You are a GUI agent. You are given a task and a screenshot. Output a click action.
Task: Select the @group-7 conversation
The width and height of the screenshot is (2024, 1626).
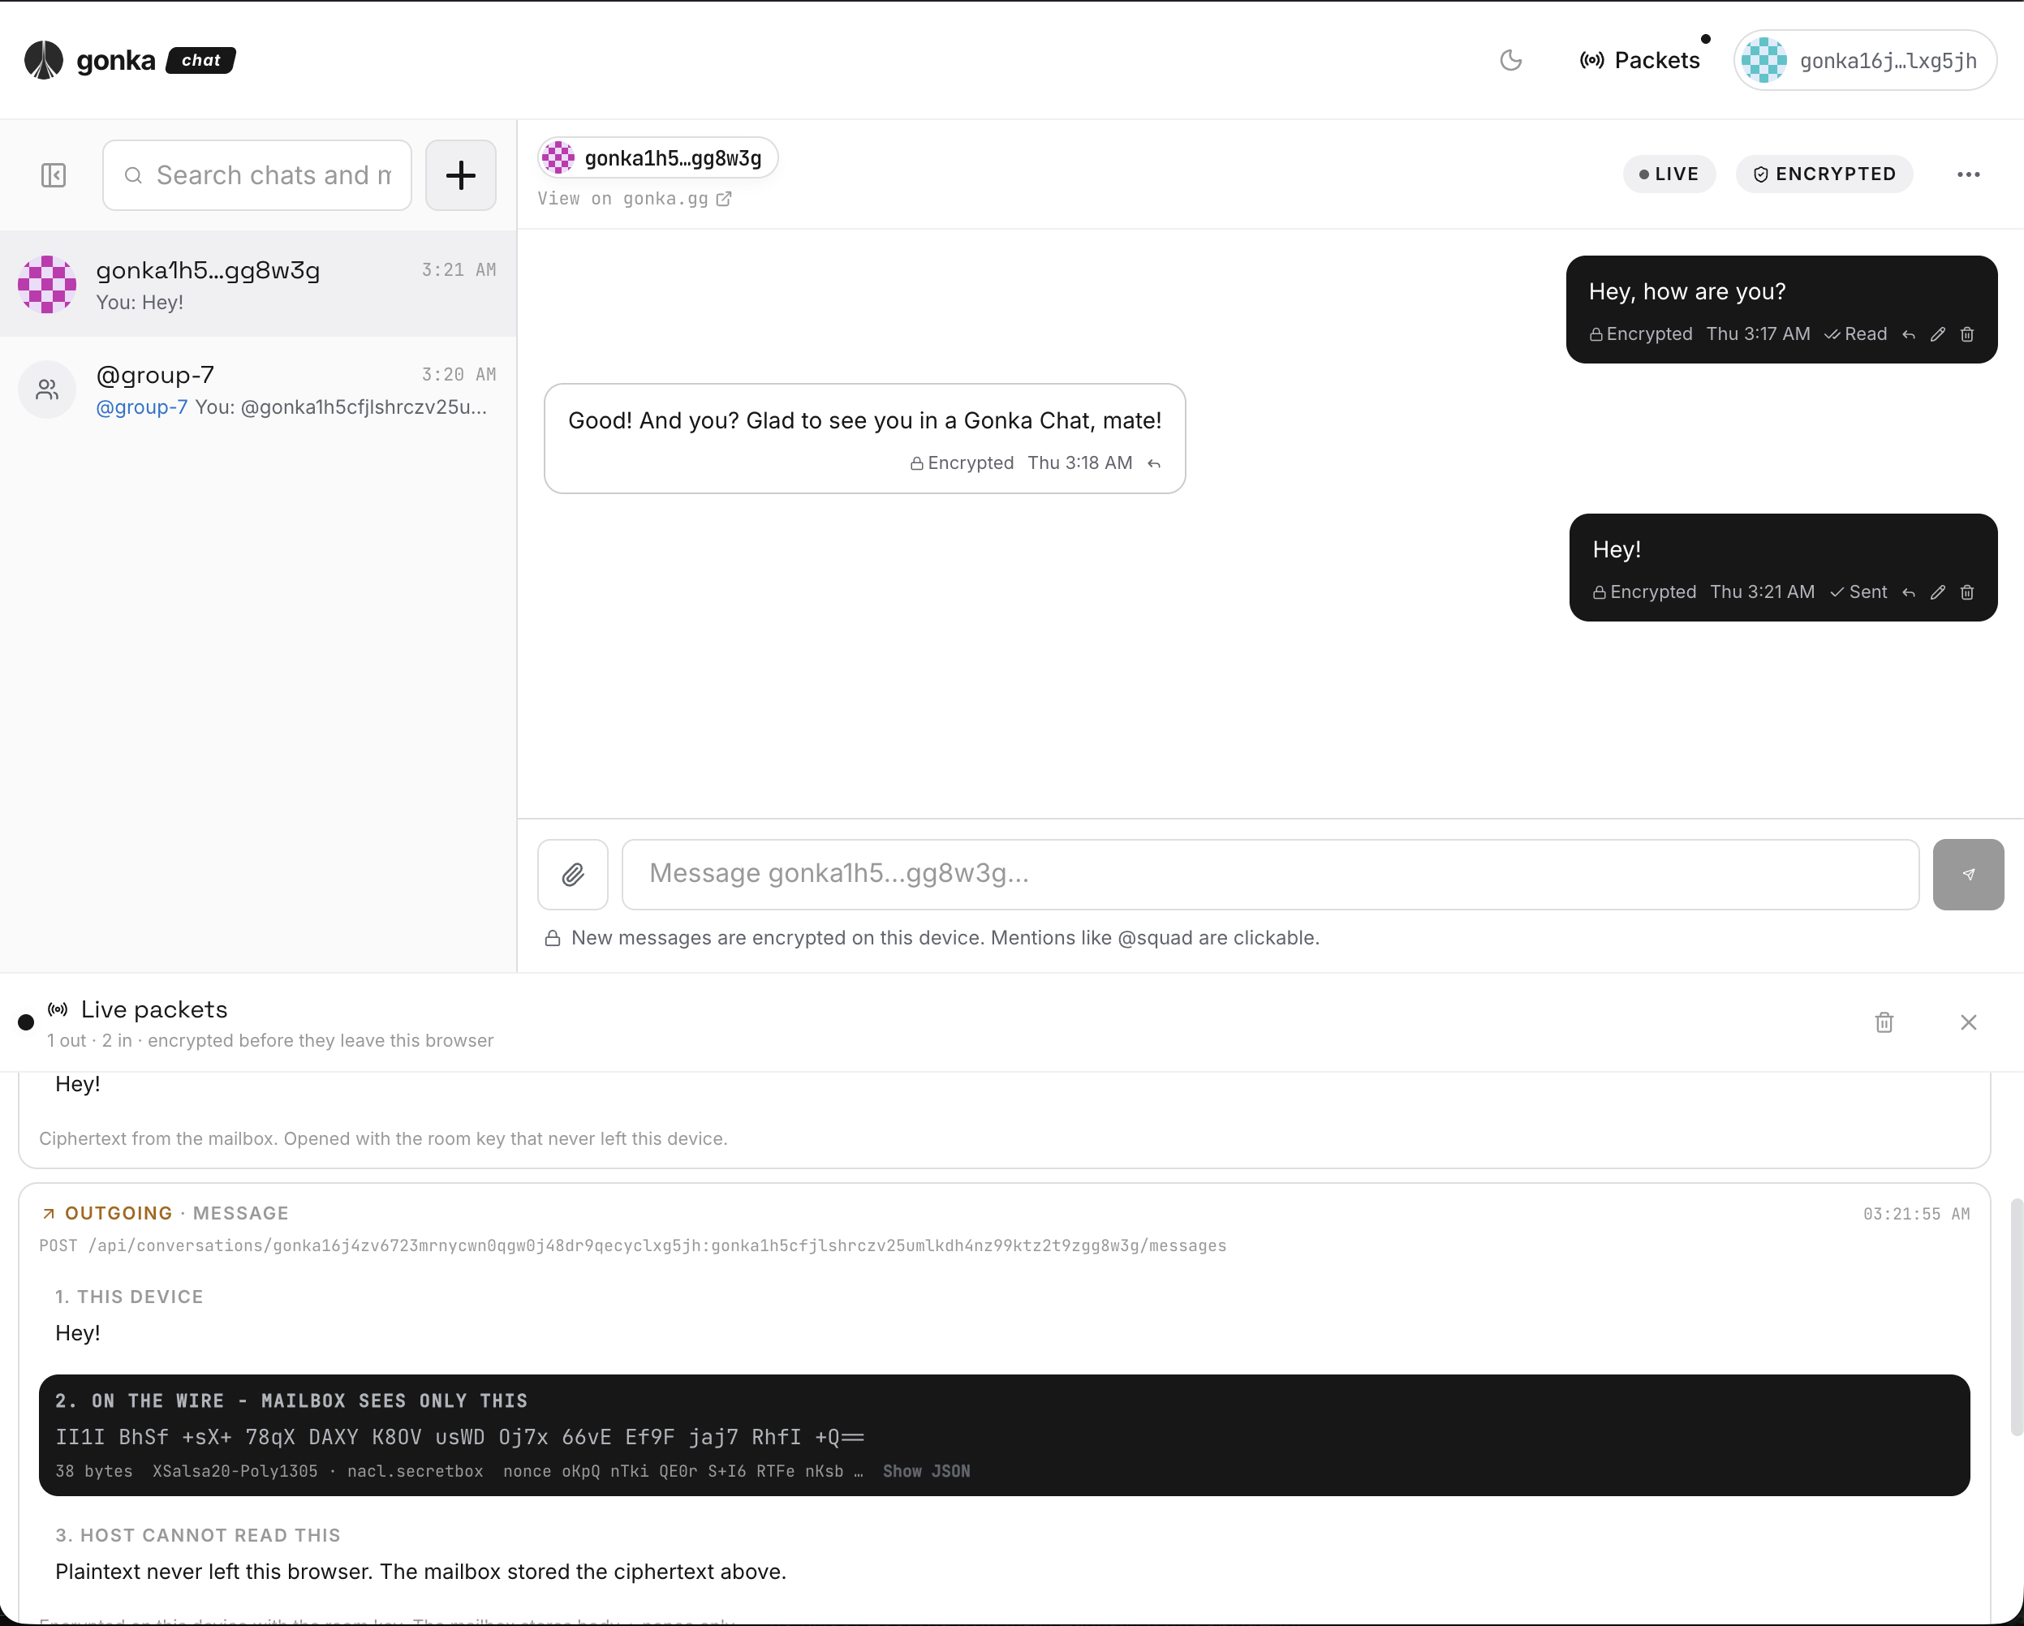[x=258, y=389]
